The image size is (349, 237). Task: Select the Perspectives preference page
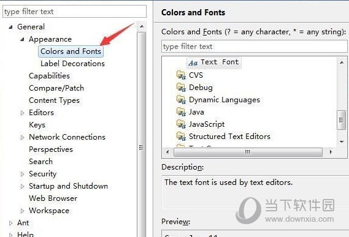click(x=51, y=149)
